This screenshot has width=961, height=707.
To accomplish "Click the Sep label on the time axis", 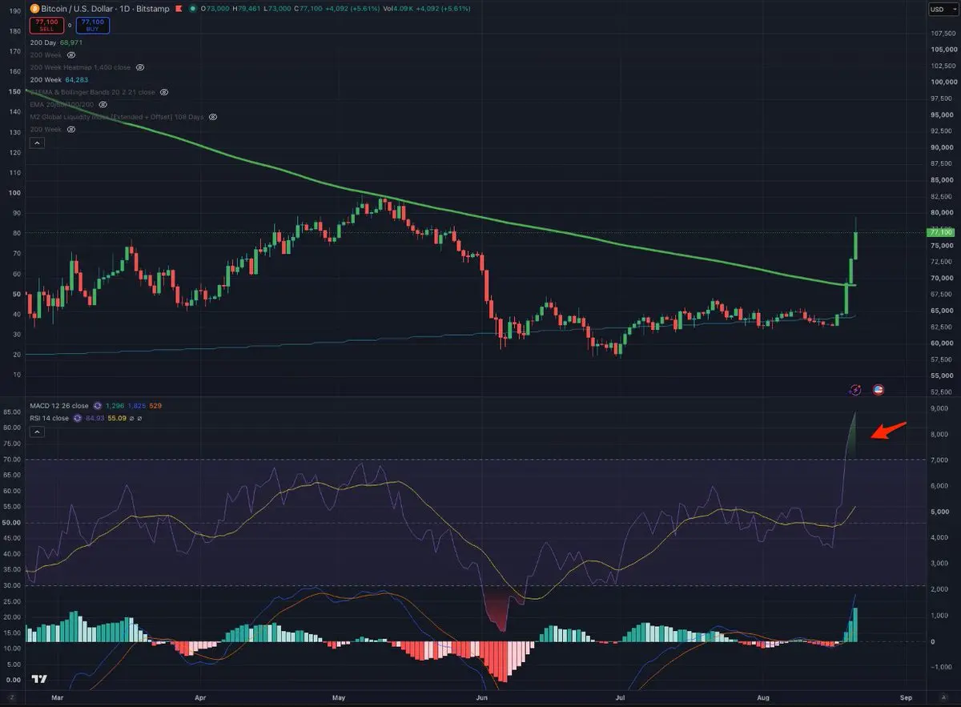I will (x=906, y=697).
